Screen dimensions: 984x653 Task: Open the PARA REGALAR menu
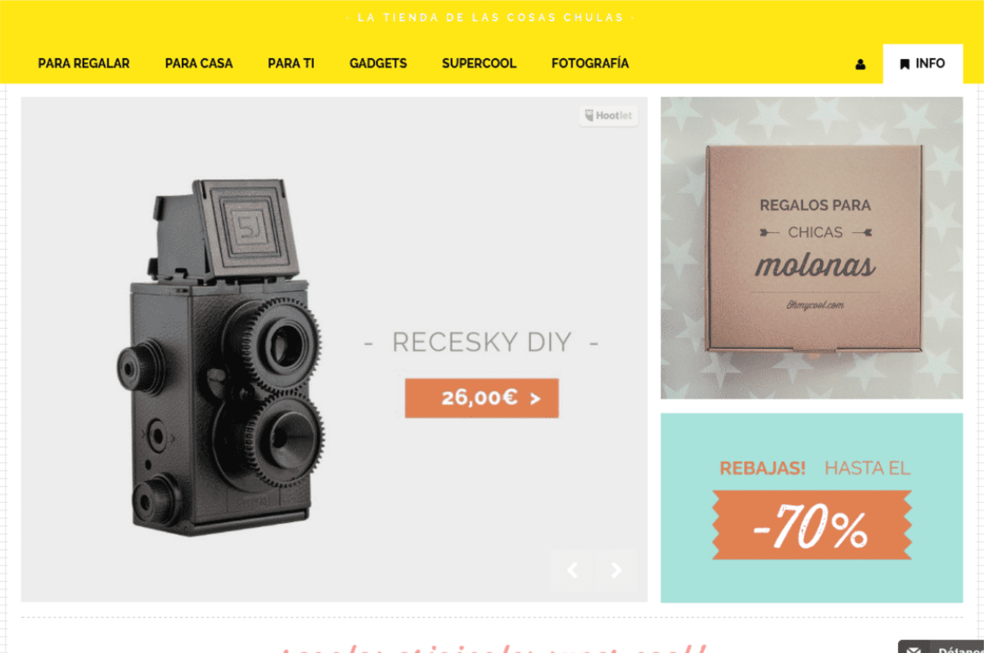point(84,63)
